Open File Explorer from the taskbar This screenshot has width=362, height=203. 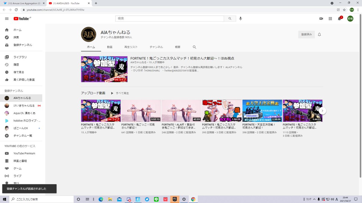tap(110, 199)
